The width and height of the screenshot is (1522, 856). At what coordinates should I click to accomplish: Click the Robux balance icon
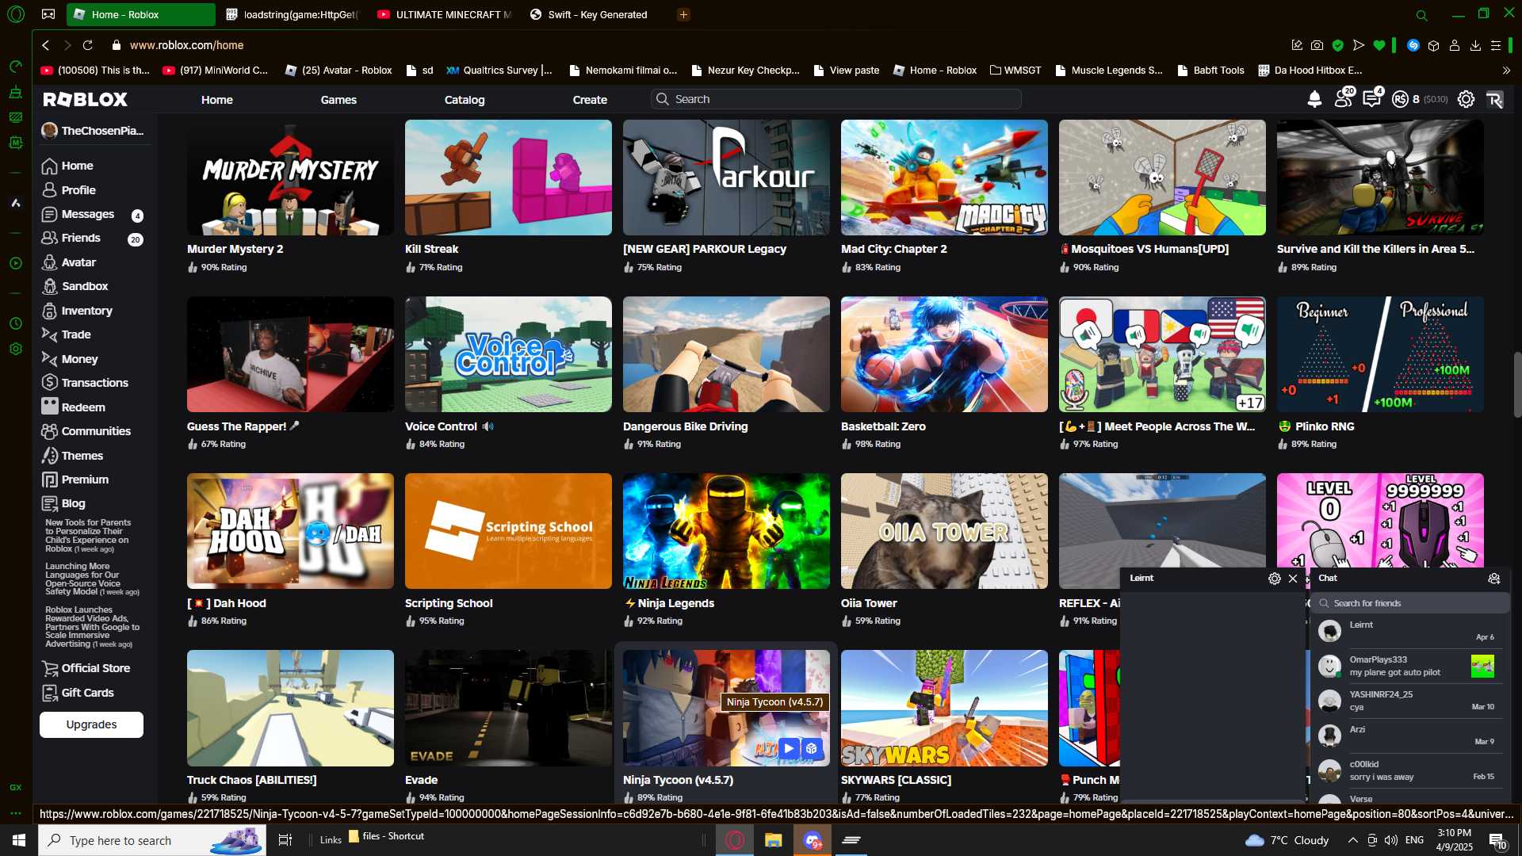click(x=1400, y=99)
